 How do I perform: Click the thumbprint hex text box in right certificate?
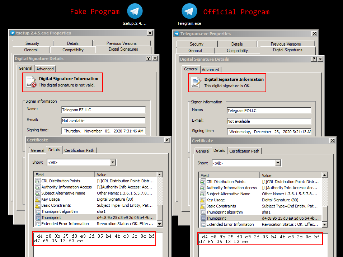tap(263, 246)
